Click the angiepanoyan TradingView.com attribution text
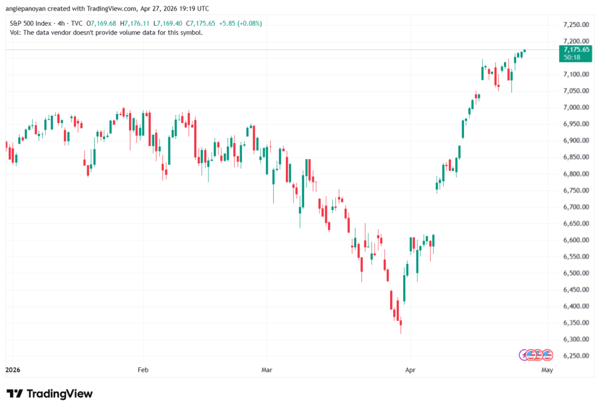Screen dimensions: 600x410 tap(107, 8)
